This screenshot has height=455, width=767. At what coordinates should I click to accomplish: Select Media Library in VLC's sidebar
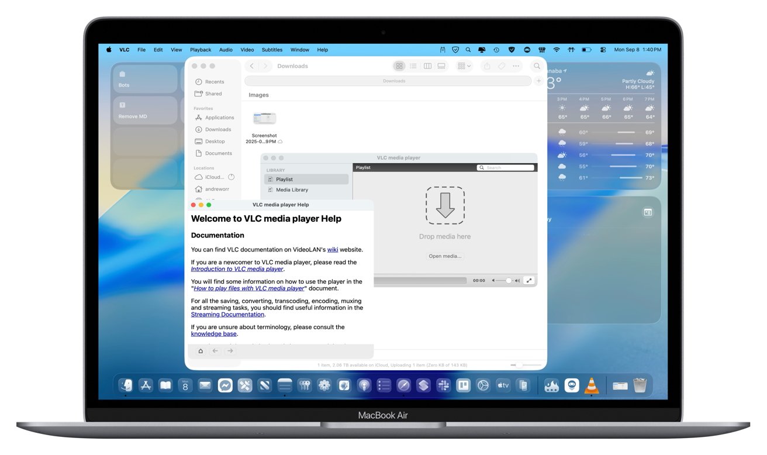point(292,189)
